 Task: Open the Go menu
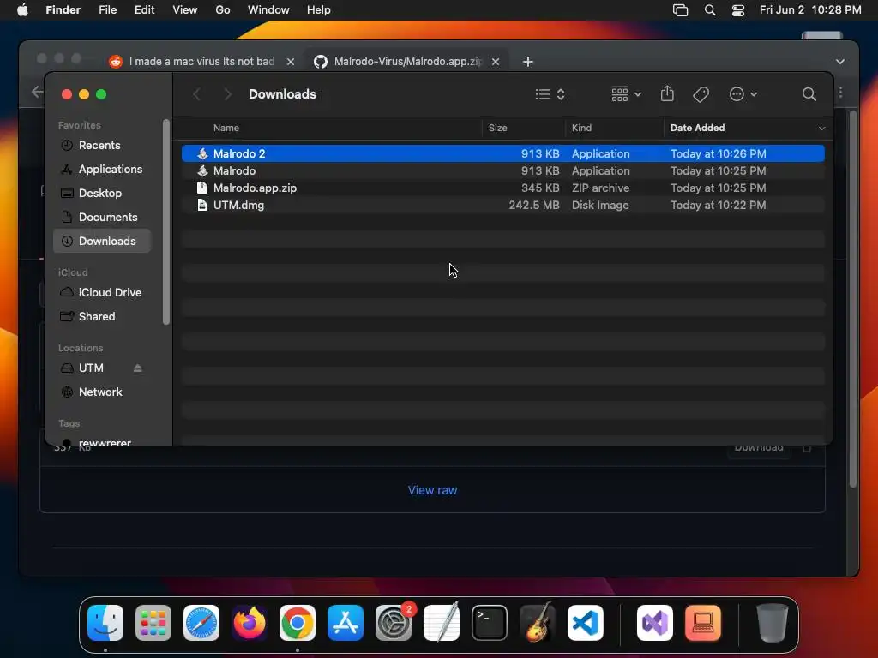(223, 10)
